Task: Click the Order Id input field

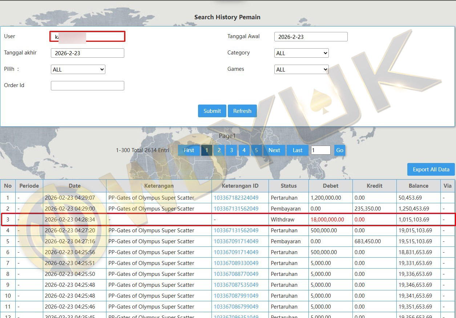Action: coord(88,86)
